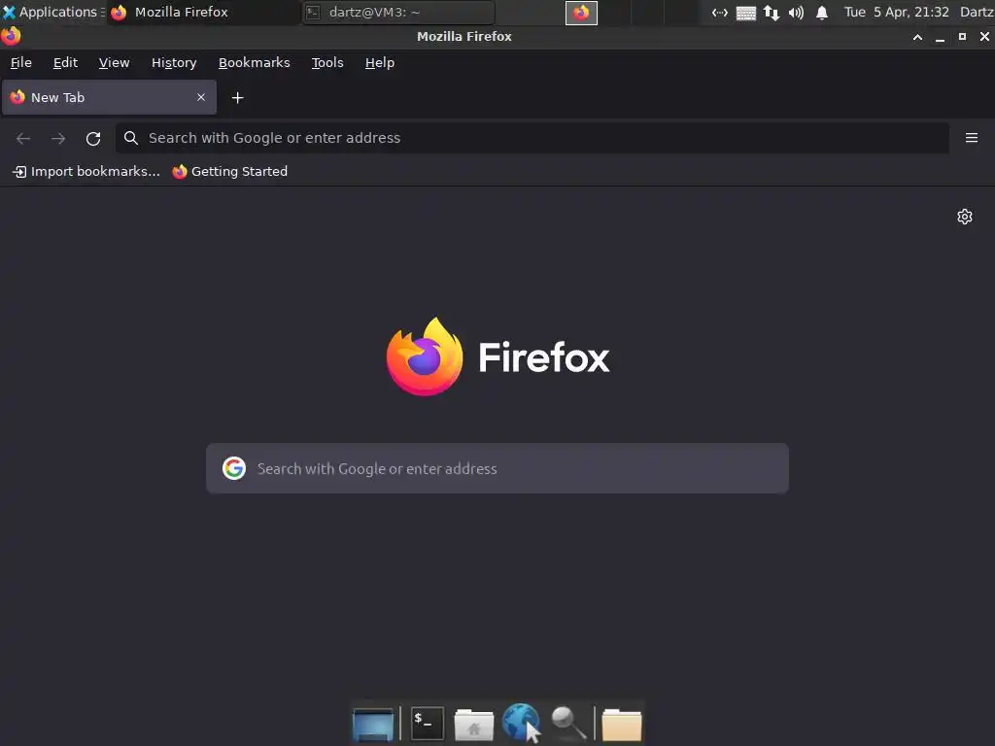Image resolution: width=995 pixels, height=746 pixels.
Task: Switch to Mozilla Firefox taskbar button
Action: [x=203, y=12]
